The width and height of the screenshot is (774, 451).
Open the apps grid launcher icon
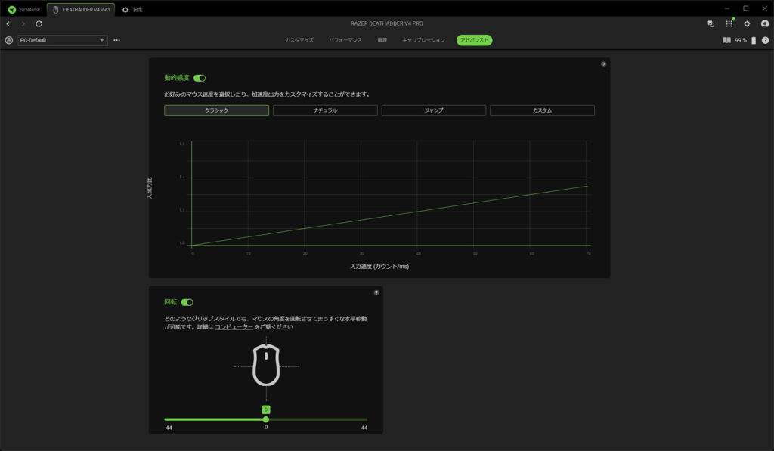(x=729, y=24)
